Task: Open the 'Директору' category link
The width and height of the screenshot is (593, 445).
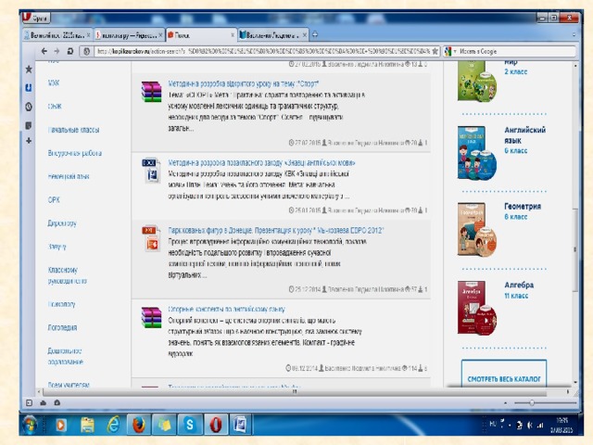Action: click(x=62, y=223)
